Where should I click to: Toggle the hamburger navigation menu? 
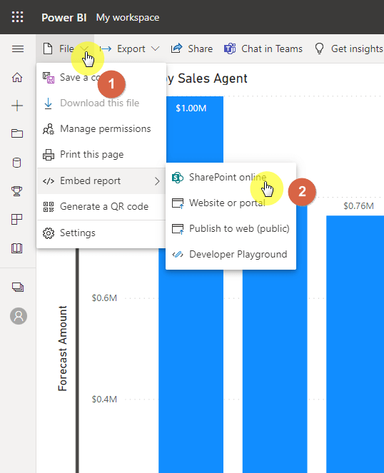point(18,49)
